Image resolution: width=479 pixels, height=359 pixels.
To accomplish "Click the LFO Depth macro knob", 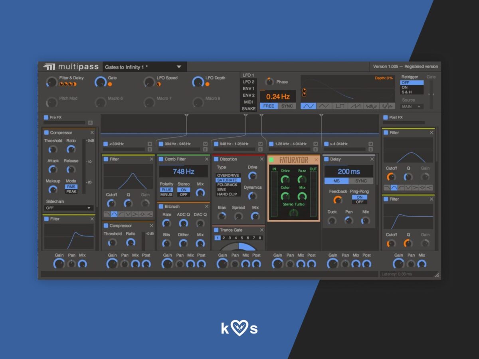I will click(198, 82).
